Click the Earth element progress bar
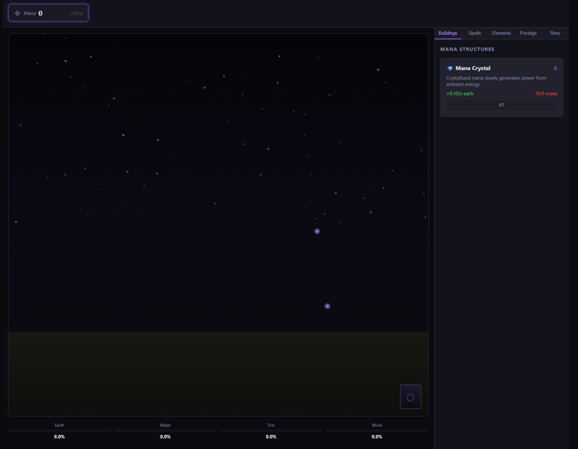 click(x=60, y=431)
